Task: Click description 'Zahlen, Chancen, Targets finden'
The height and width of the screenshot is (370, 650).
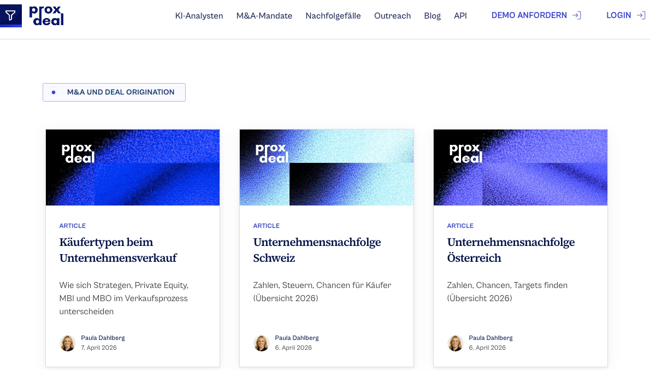Action: coord(507,292)
